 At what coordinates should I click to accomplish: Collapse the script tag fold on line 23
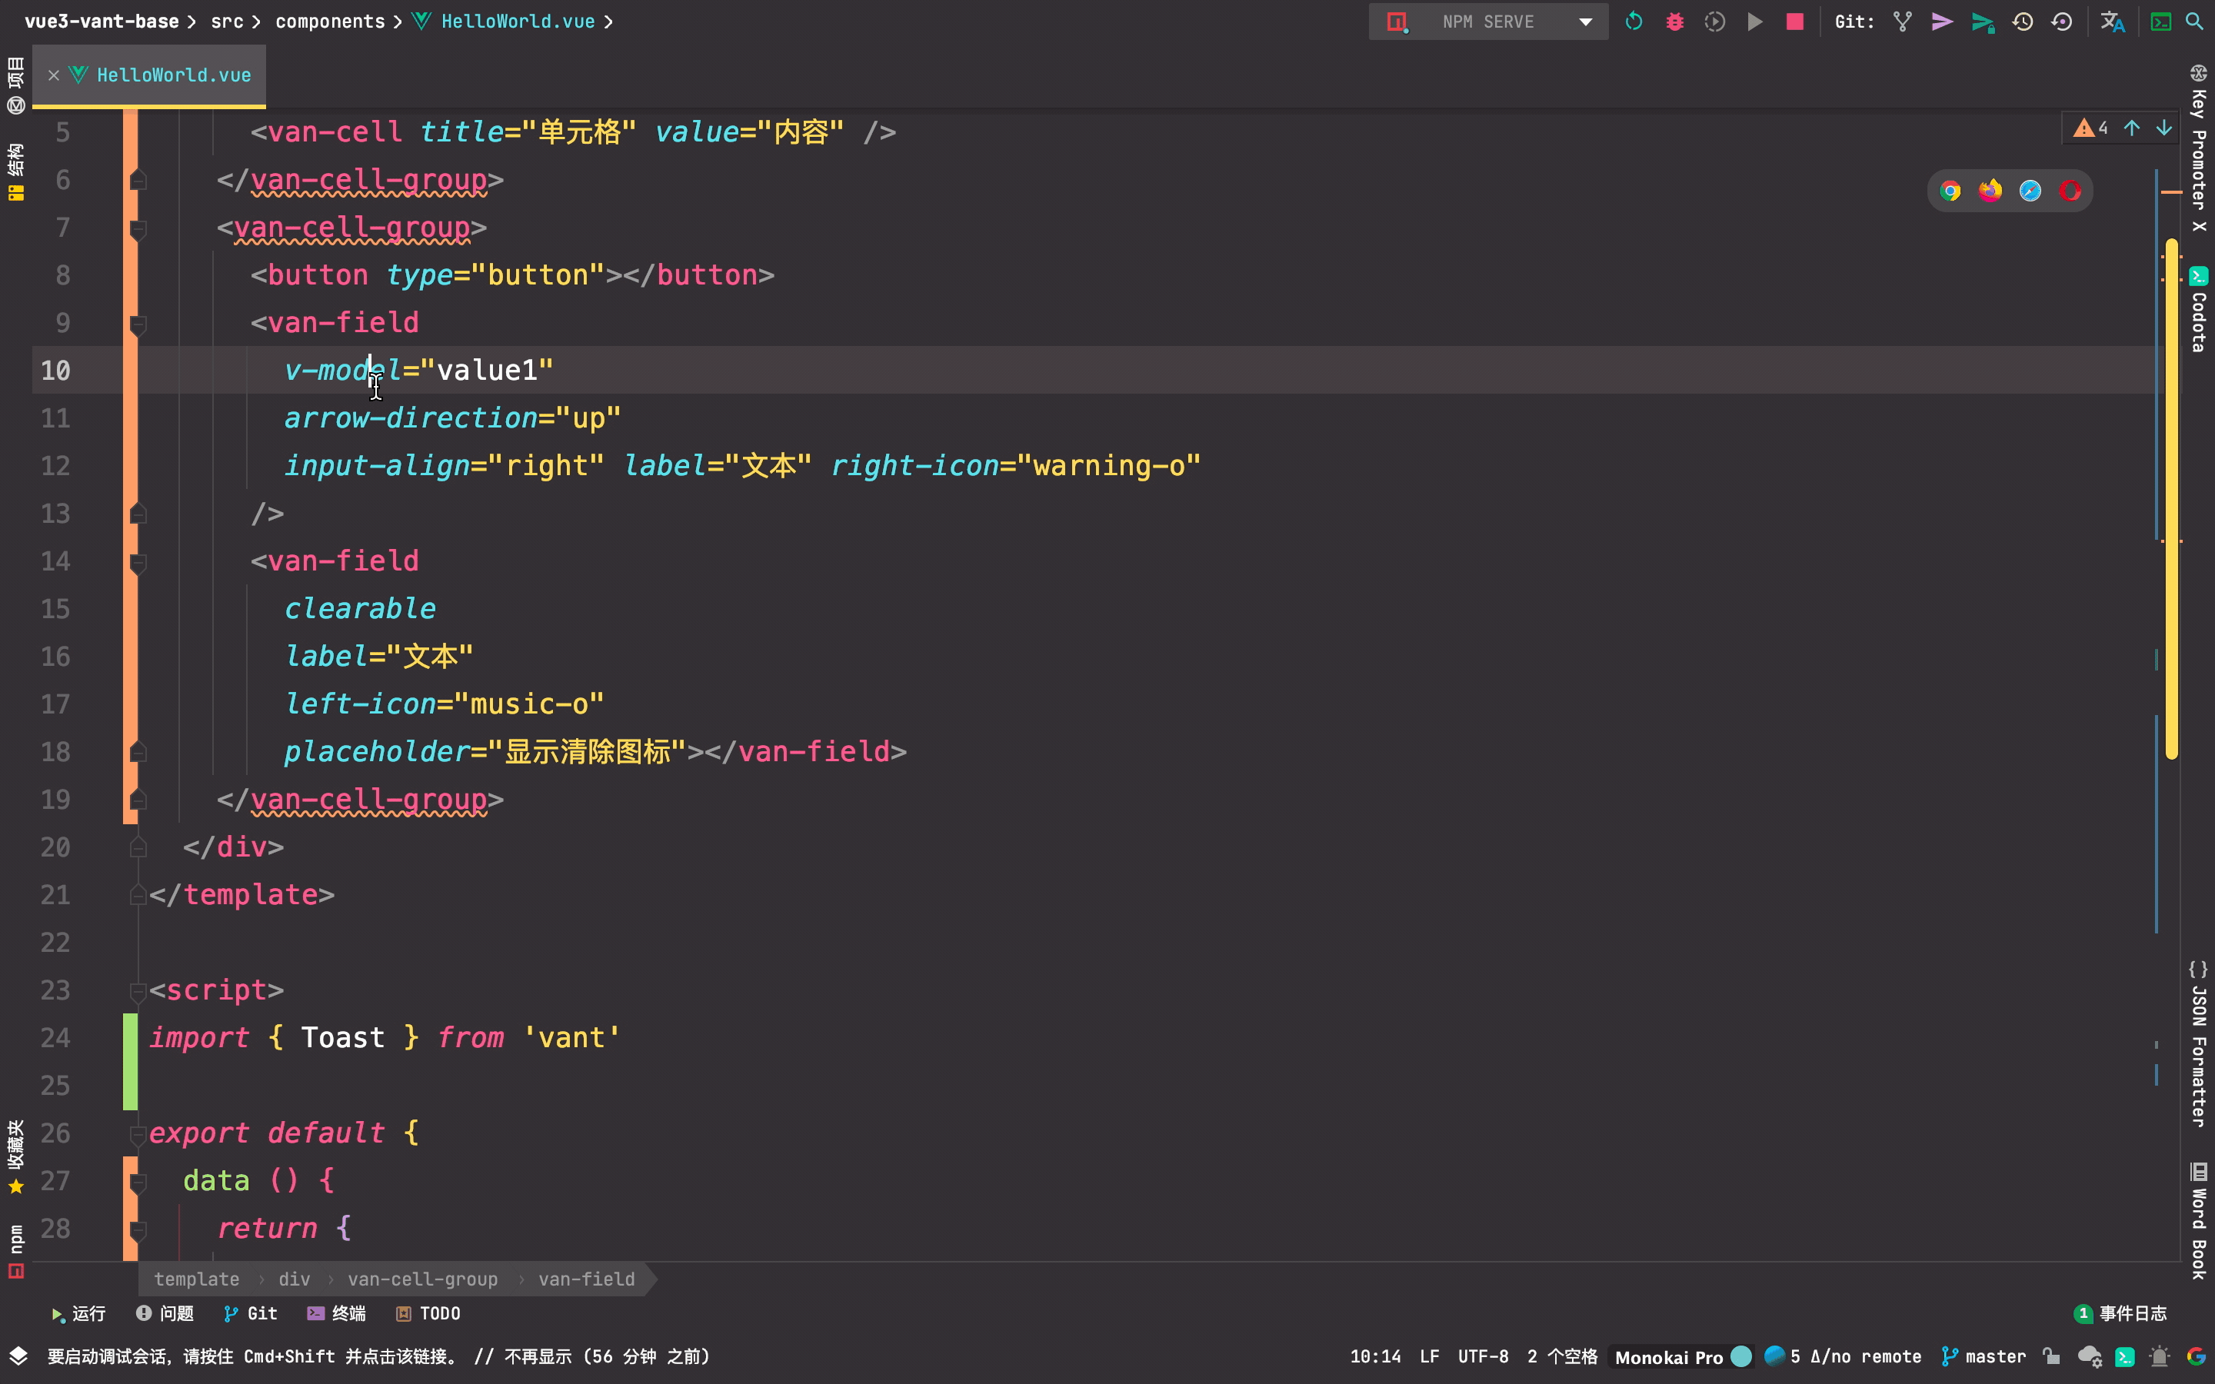(x=138, y=990)
